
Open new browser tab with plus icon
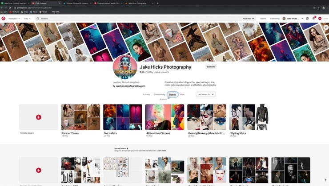pos(157,3)
